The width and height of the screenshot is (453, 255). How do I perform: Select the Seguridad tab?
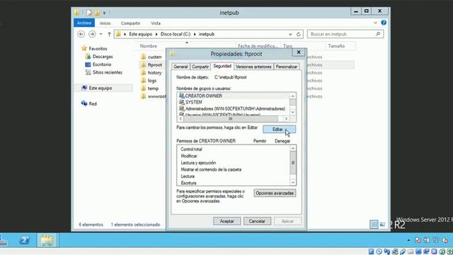pyautogui.click(x=222, y=66)
